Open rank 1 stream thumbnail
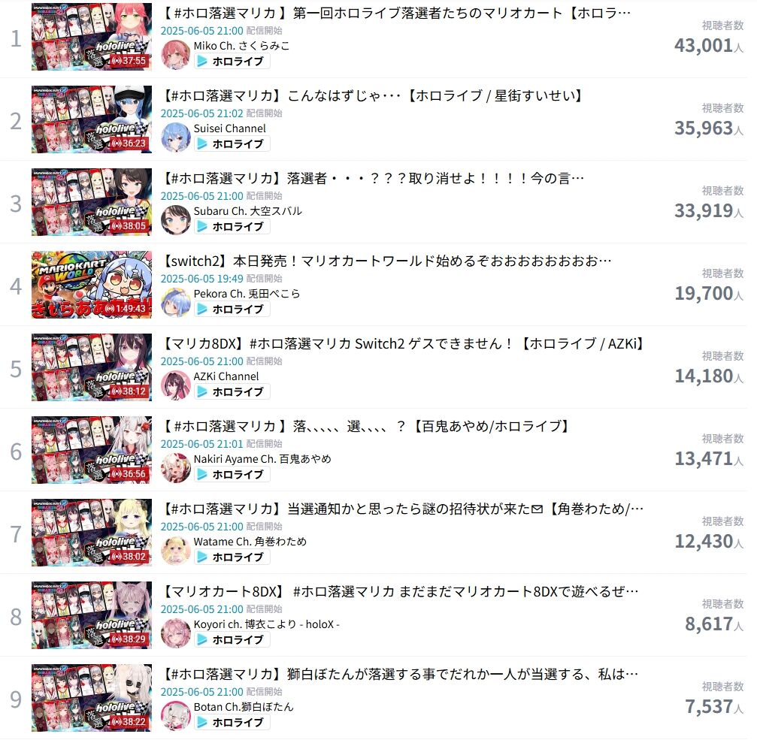This screenshot has height=740, width=757. (92, 37)
